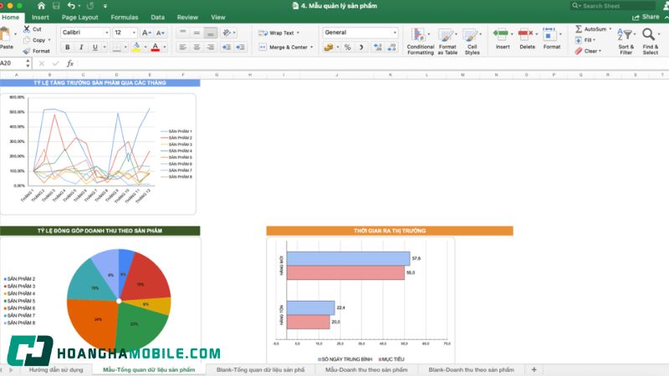Viewport: 669px width, 376px height.
Task: Open Cell Styles gallery
Action: coord(472,41)
